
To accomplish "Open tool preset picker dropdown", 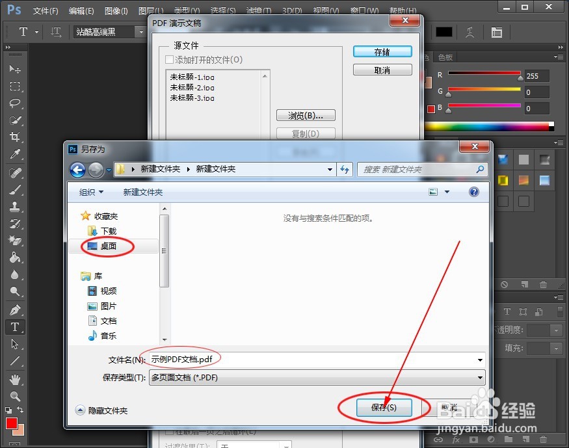I will [x=36, y=33].
